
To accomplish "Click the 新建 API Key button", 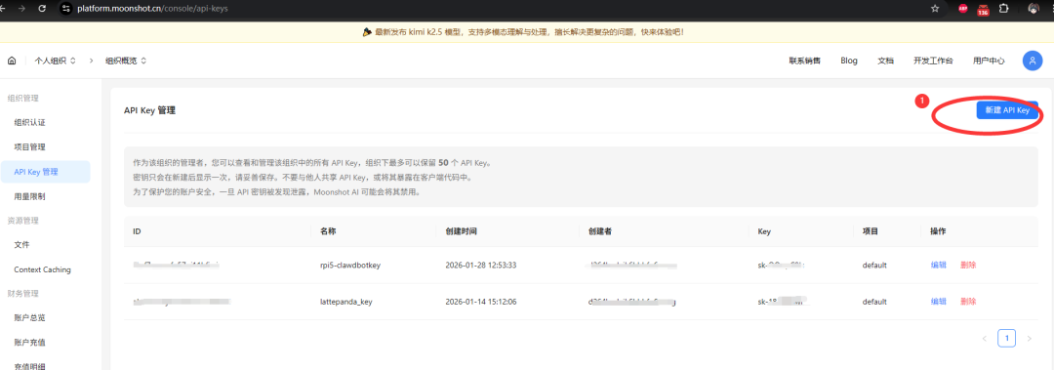I will coord(1007,110).
